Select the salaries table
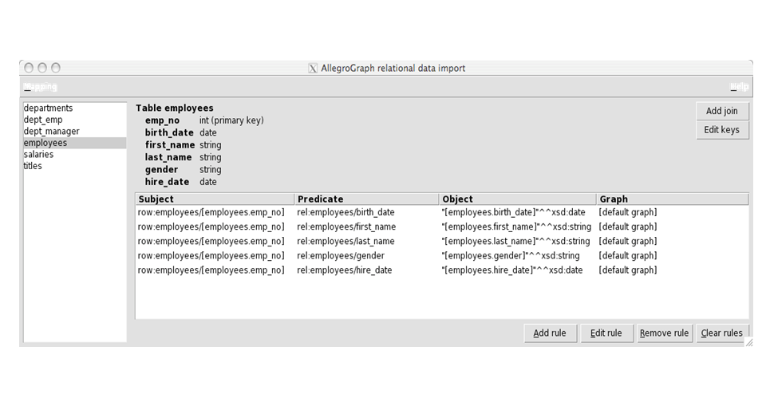 coord(38,155)
